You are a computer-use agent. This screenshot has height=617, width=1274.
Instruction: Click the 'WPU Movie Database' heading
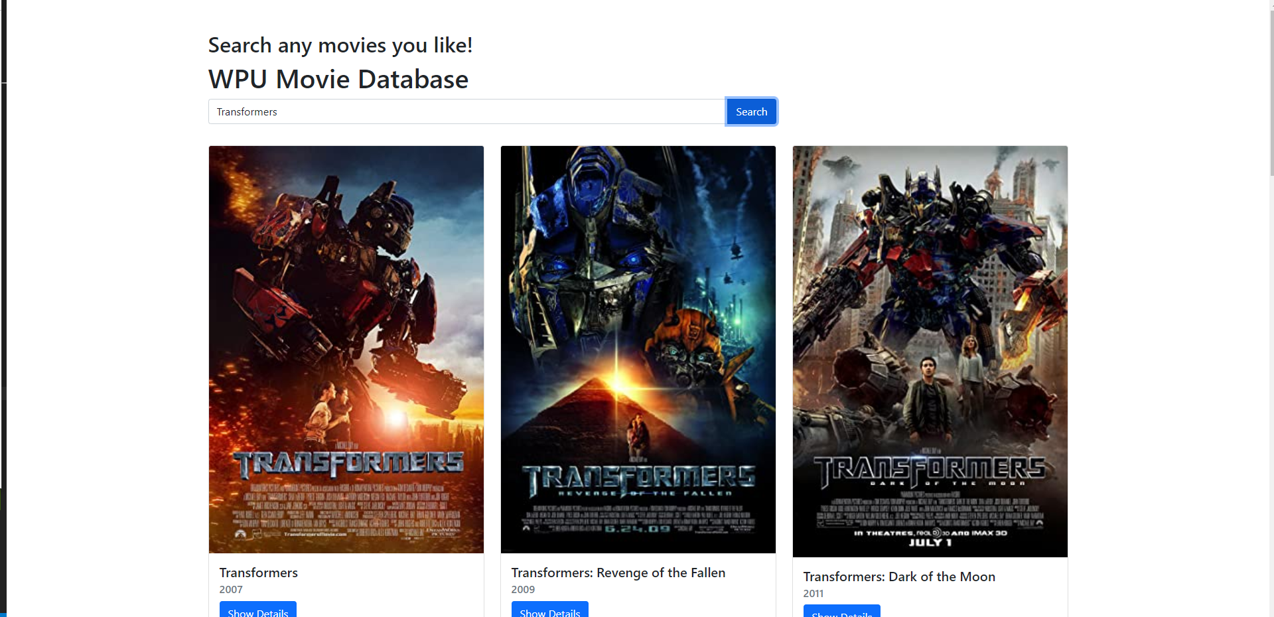[338, 79]
